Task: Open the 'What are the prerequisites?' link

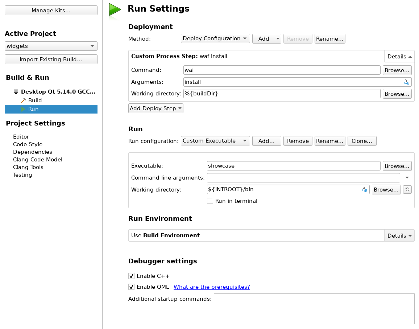Action: tap(212, 287)
